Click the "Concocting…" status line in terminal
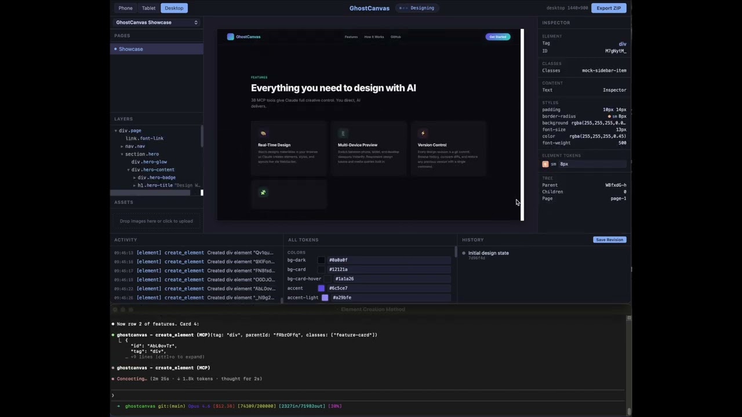The height and width of the screenshot is (417, 742). click(x=187, y=379)
